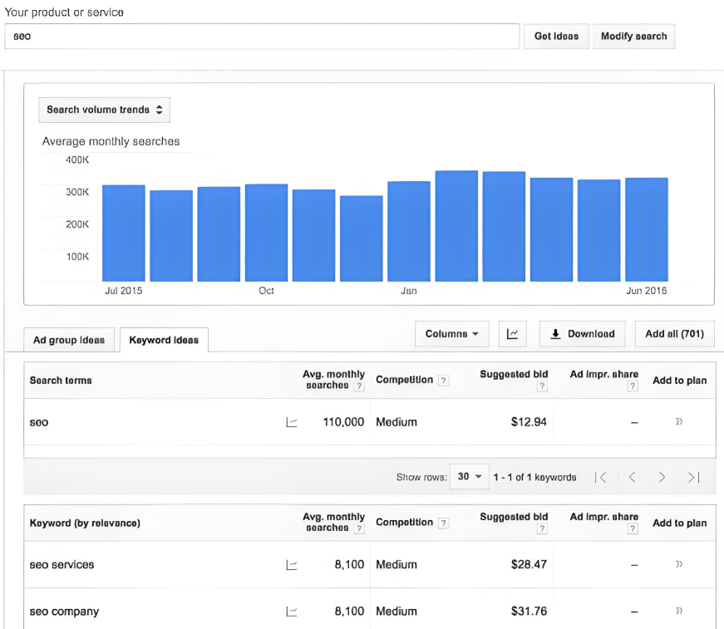Click the chart view icon beside Columns
724x629 pixels.
coord(513,334)
